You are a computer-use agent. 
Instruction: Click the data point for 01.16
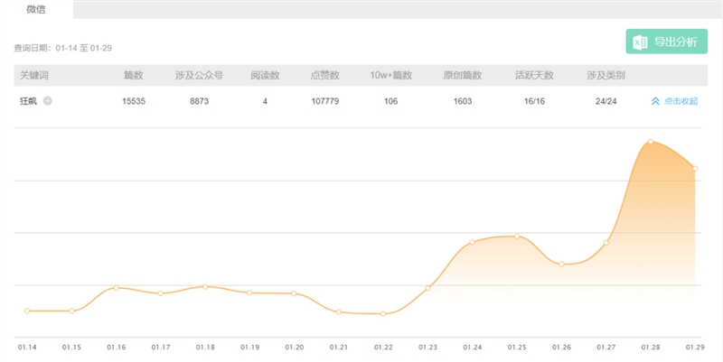[116, 287]
